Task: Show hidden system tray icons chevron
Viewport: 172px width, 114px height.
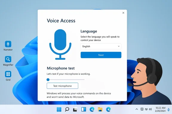Action: click(x=137, y=109)
